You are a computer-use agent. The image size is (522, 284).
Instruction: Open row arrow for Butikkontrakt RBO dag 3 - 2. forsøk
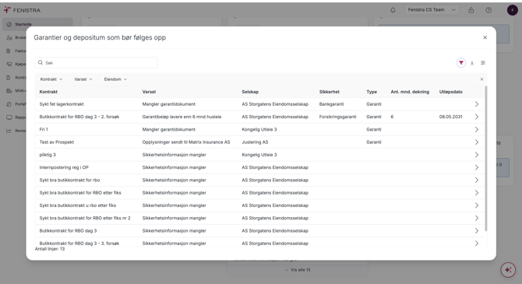coord(477,117)
